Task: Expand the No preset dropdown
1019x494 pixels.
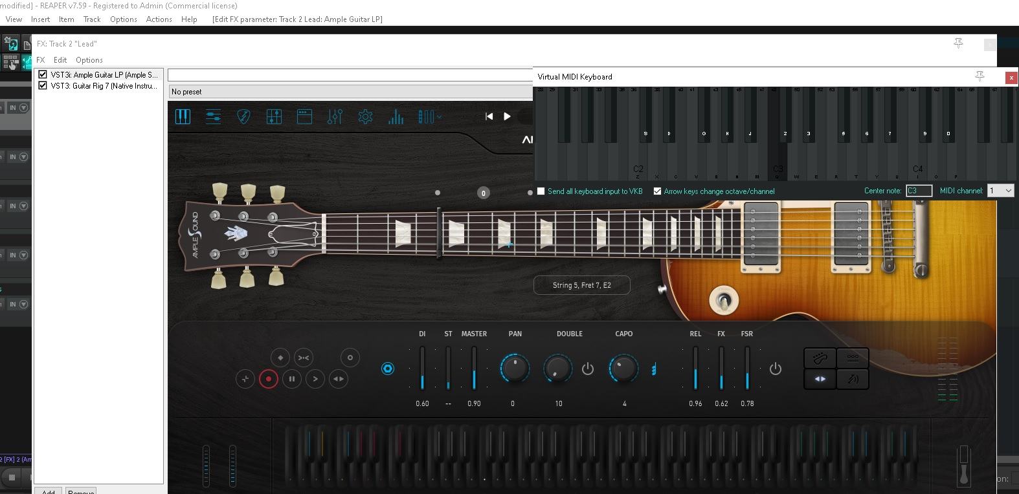Action: [350, 92]
